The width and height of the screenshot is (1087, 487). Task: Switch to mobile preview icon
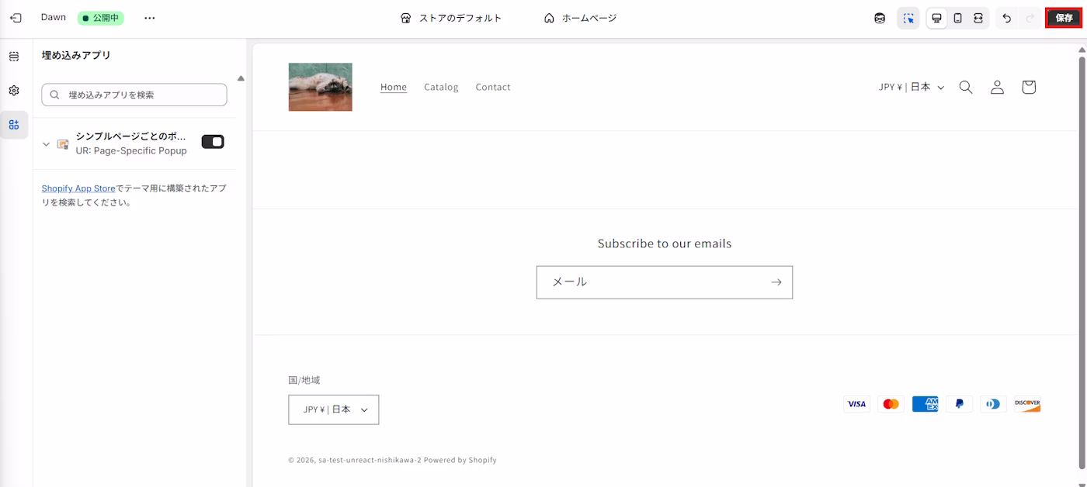pyautogui.click(x=957, y=18)
